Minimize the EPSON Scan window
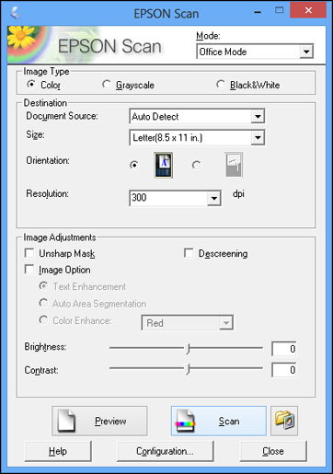 [x=258, y=12]
